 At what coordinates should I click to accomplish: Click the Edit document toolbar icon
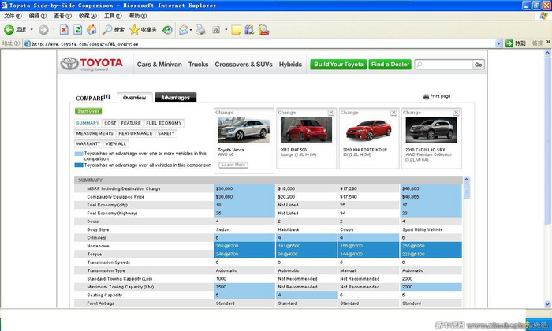(x=216, y=30)
